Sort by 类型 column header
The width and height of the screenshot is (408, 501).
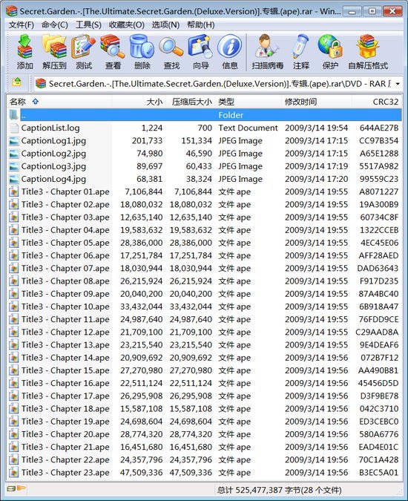click(248, 102)
